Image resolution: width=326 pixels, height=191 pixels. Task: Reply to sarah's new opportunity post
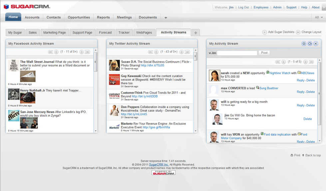click(300, 80)
